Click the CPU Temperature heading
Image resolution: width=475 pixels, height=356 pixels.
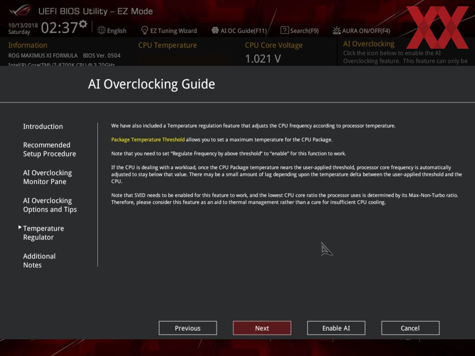click(x=168, y=45)
